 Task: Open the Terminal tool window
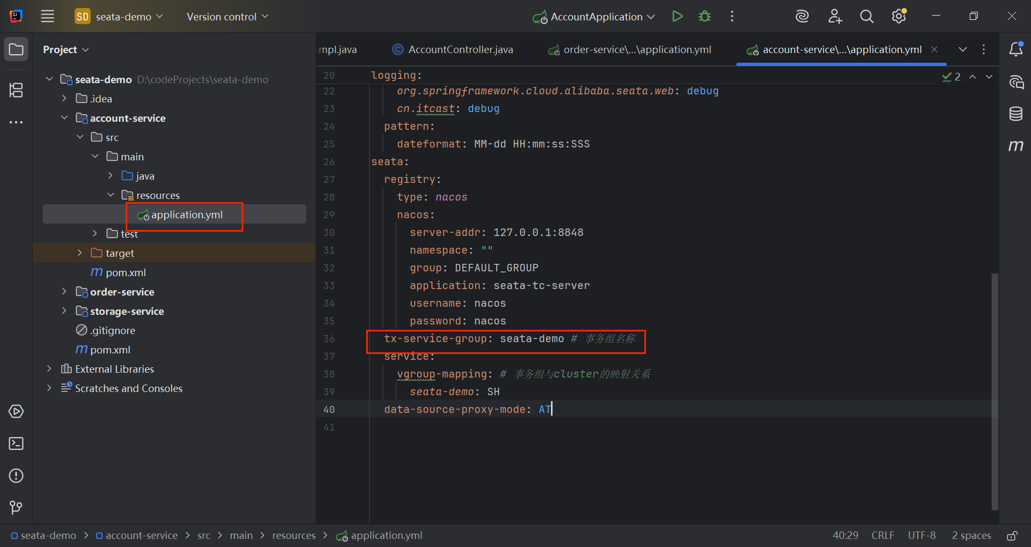tap(16, 443)
